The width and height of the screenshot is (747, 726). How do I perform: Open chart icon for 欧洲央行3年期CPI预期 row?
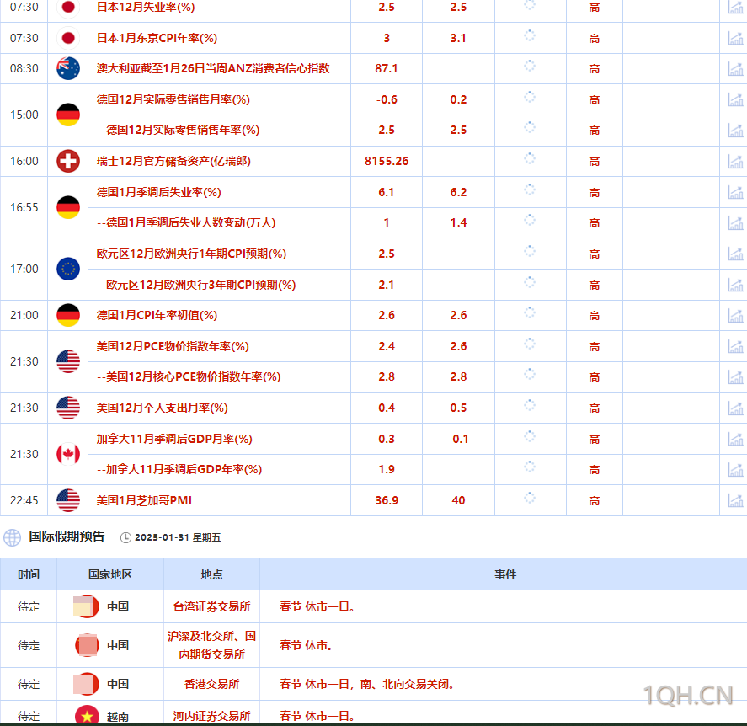[x=735, y=285]
